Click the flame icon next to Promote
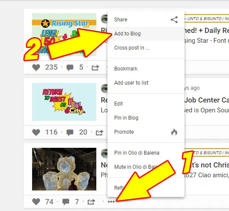Screen dimensions: 229x211 tap(174, 132)
